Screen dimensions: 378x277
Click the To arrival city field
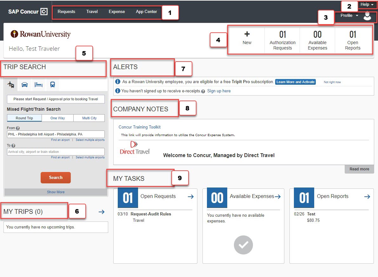pos(56,152)
